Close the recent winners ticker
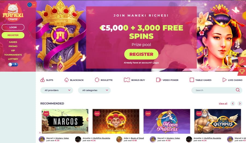Screen dimensions: 246x143 coord(40,133)
